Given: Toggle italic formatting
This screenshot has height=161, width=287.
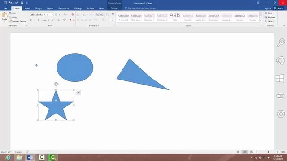Looking at the screenshot, I should [x=35, y=20].
